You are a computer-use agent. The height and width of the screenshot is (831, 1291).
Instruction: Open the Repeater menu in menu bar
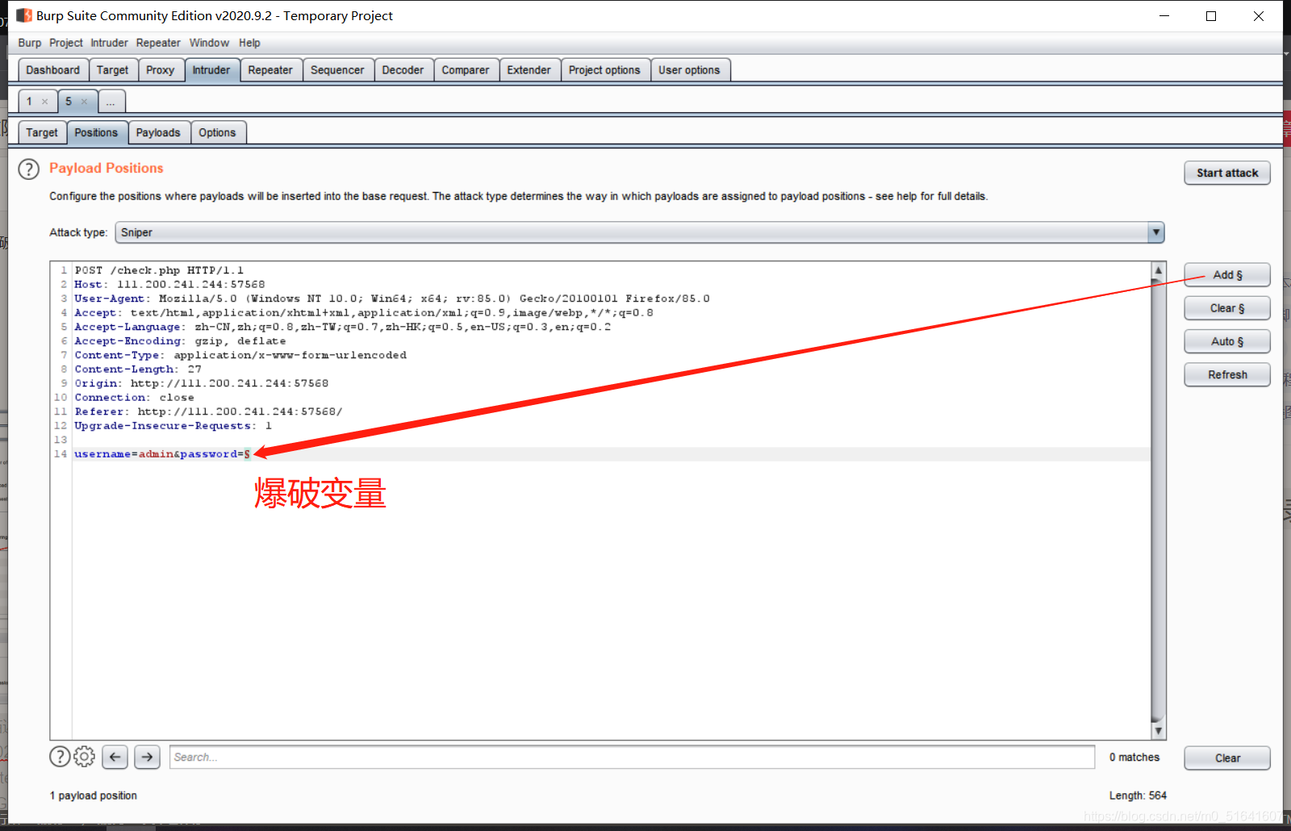coord(158,43)
